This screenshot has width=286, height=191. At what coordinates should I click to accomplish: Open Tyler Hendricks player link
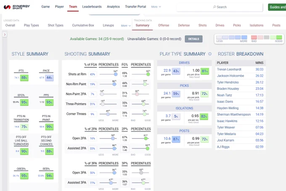coord(228,82)
